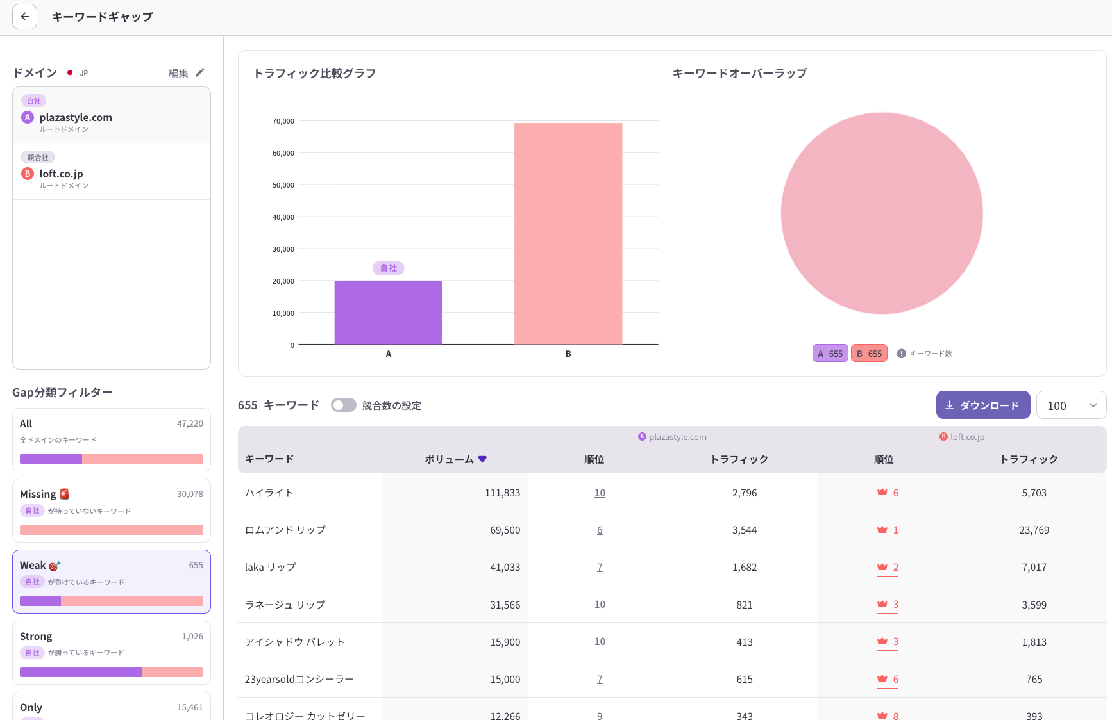1112x720 pixels.
Task: Open rank details link '6' for ロムアンド リップ
Action: (600, 530)
